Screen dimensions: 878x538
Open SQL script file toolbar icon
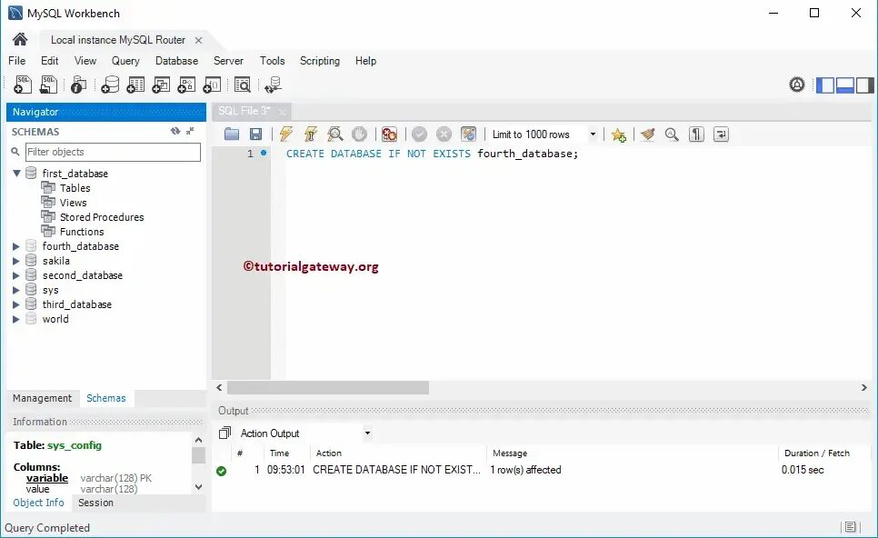tap(49, 85)
